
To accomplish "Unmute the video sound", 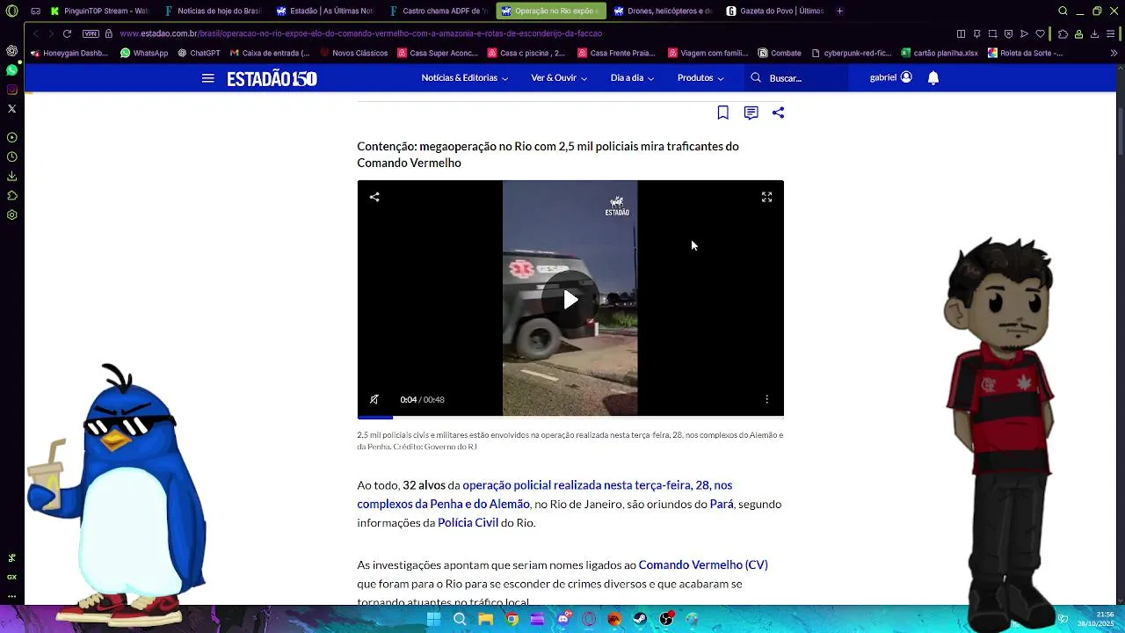I will click(x=374, y=399).
